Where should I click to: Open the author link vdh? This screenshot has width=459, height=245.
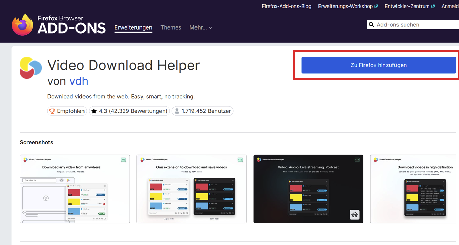(x=79, y=81)
